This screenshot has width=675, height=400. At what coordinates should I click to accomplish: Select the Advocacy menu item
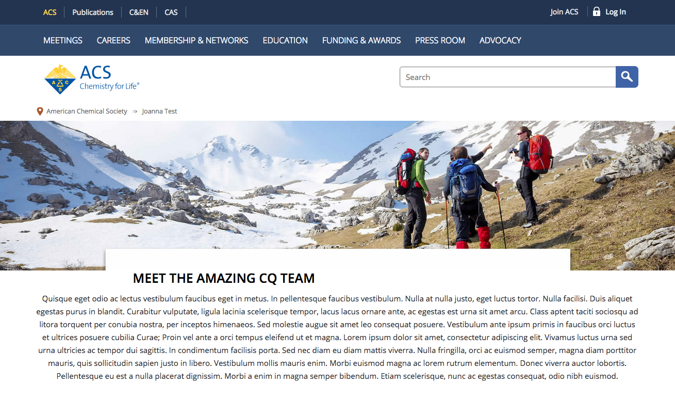(x=500, y=40)
